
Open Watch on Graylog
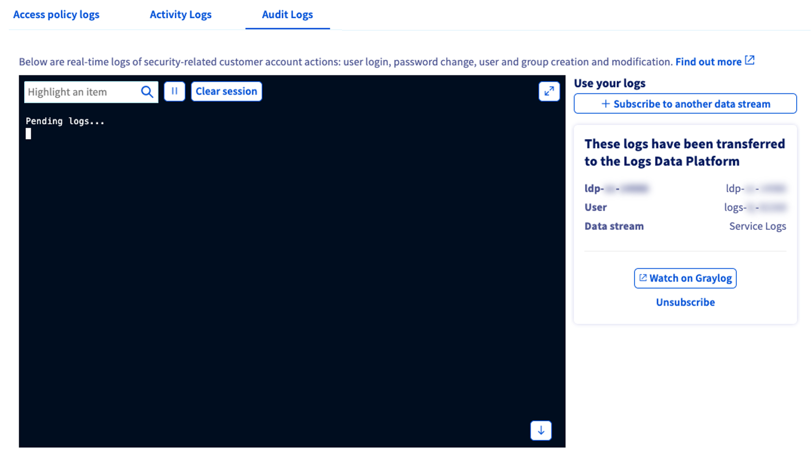685,278
